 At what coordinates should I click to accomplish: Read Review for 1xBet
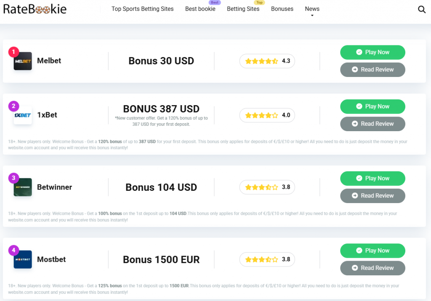point(372,124)
